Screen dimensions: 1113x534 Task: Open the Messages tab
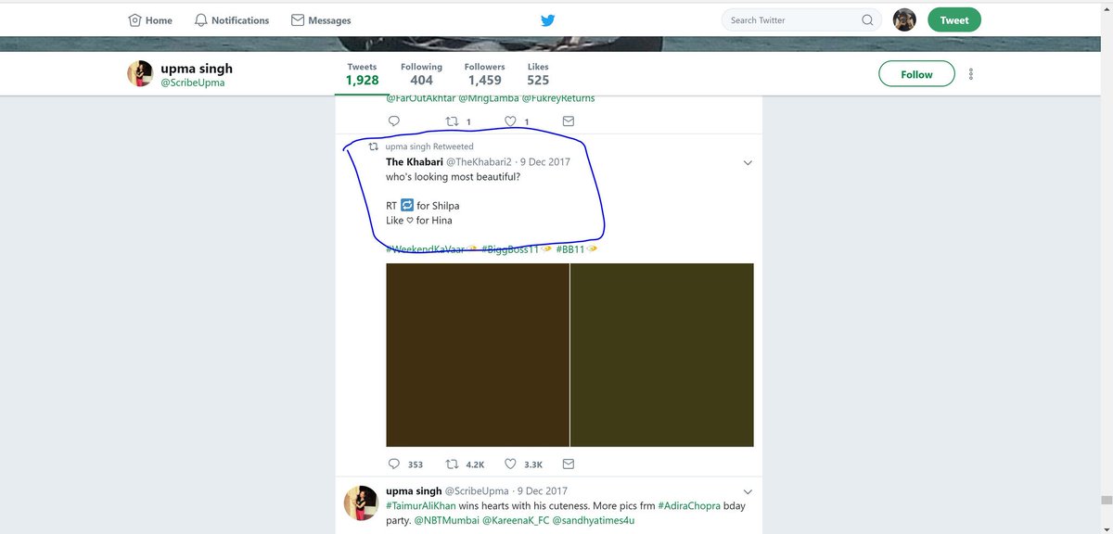pos(321,20)
